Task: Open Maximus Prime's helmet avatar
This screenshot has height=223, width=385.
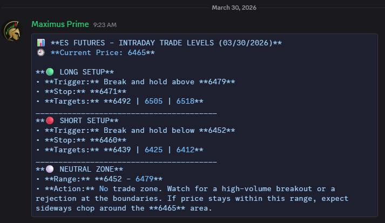Action: (x=12, y=31)
